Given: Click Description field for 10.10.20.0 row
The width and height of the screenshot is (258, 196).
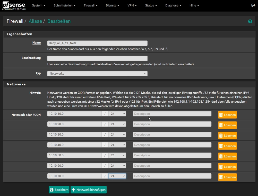Looking at the screenshot, I should point(172,124).
